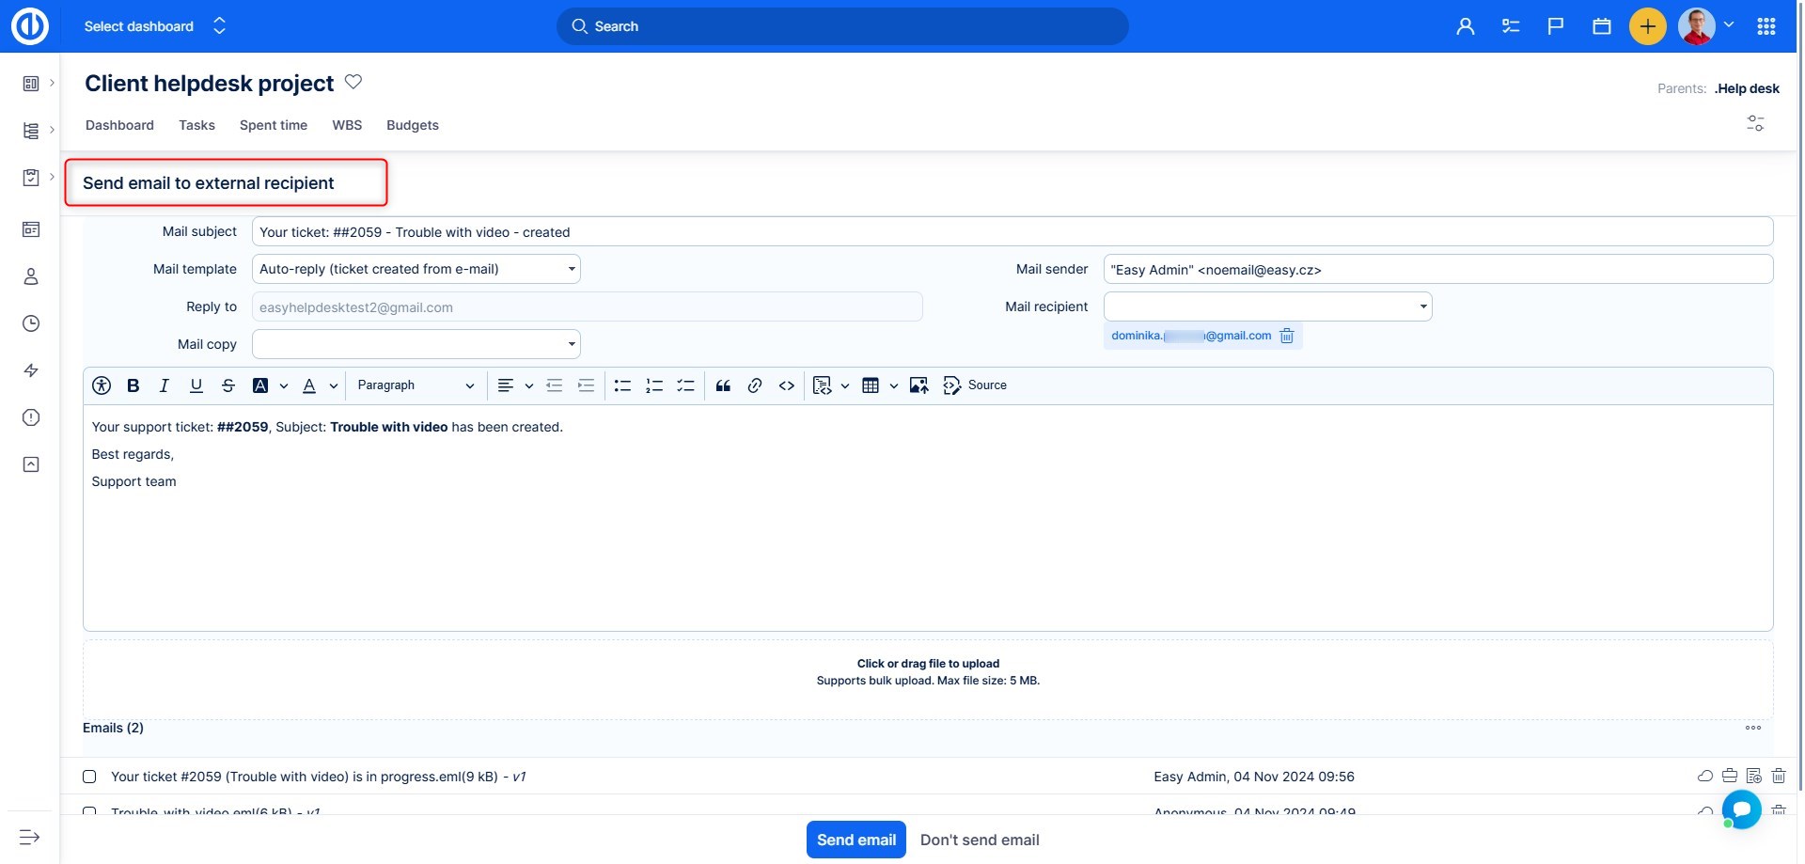Click the yellow plus create button

click(1647, 26)
